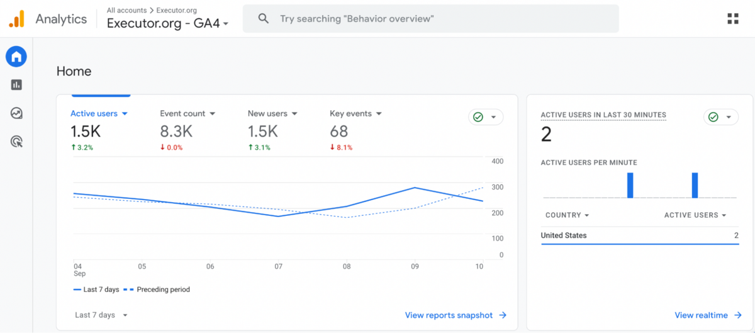Click the United States country row
This screenshot has height=333, width=755.
640,235
